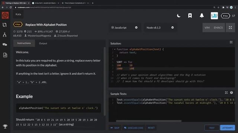Open the Discussions chat sidebar icon
This screenshot has height=133, width=238.
click(x=5, y=45)
